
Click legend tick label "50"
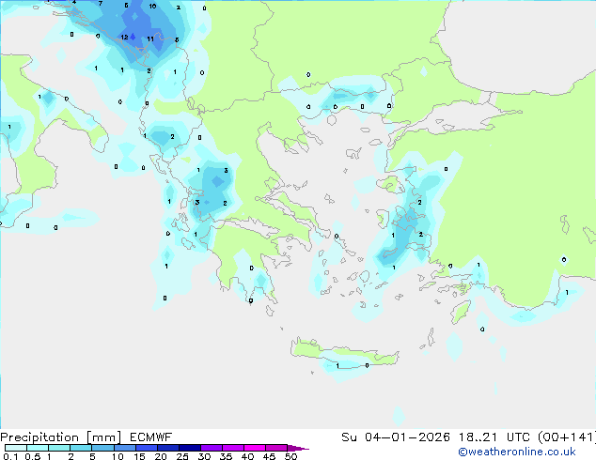coord(290,456)
